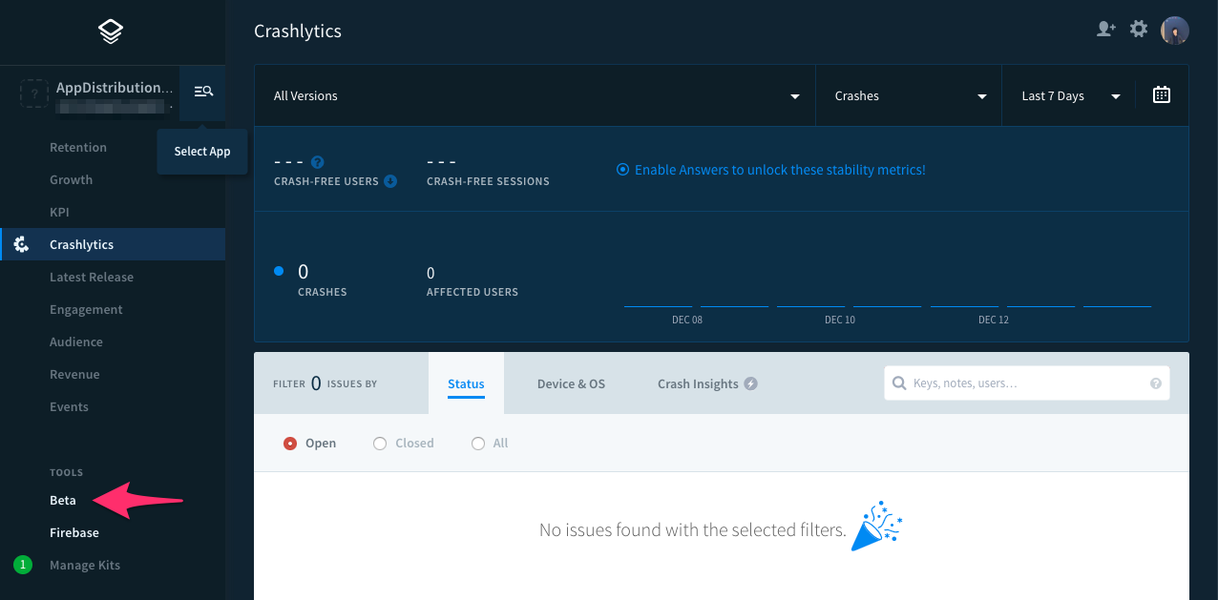
Task: Select Crashlytics in the sidebar
Action: (113, 244)
